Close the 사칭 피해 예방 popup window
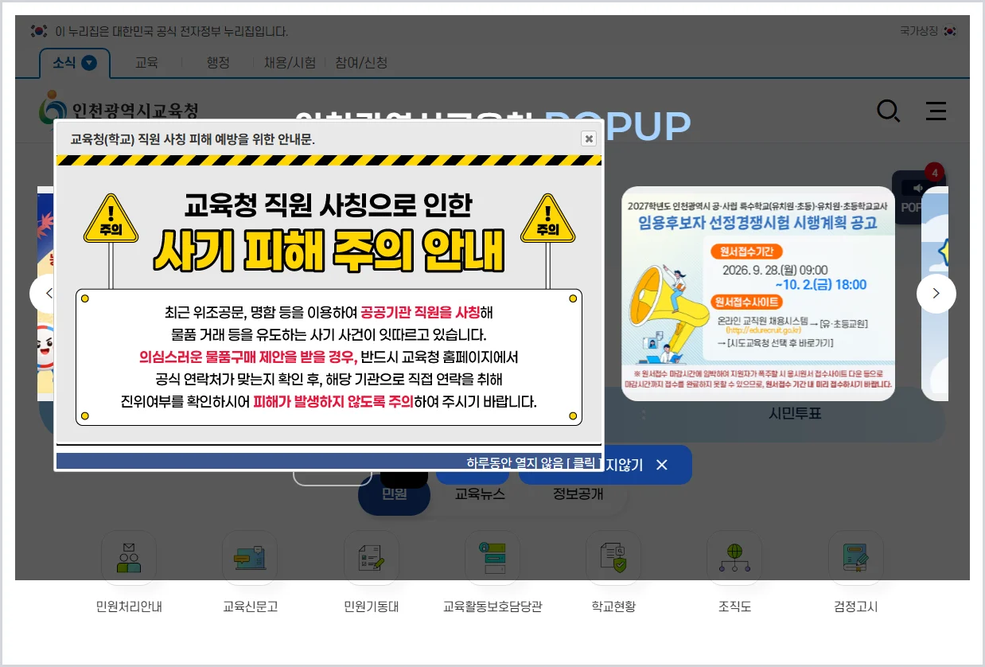985x667 pixels. pyautogui.click(x=589, y=138)
